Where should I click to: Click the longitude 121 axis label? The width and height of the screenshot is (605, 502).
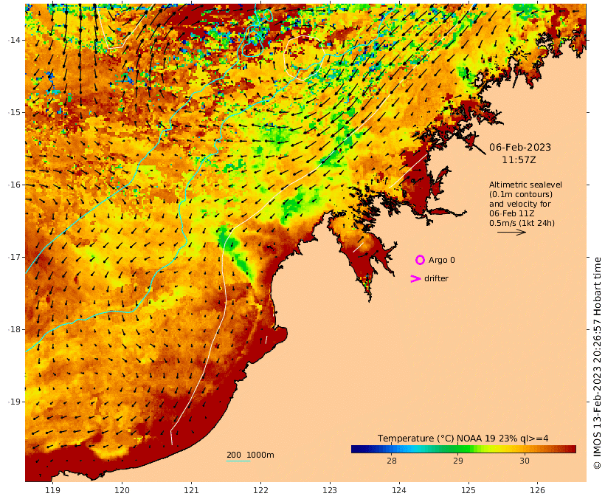[x=191, y=490]
